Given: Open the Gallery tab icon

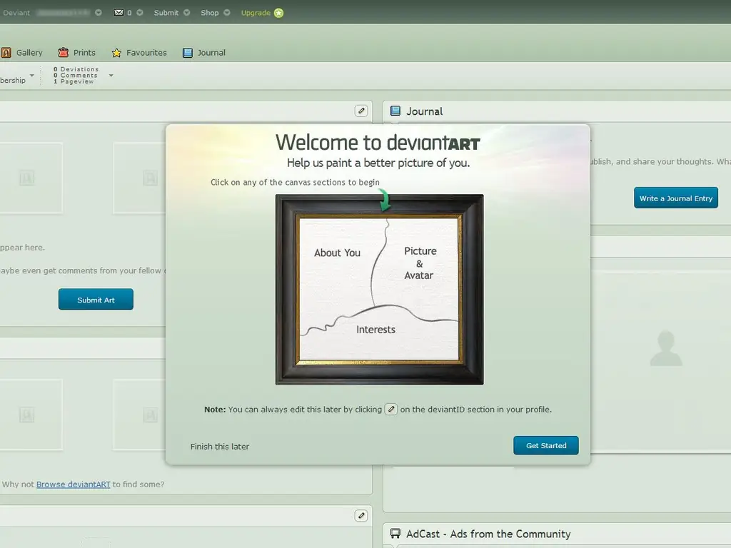Looking at the screenshot, I should tap(6, 53).
